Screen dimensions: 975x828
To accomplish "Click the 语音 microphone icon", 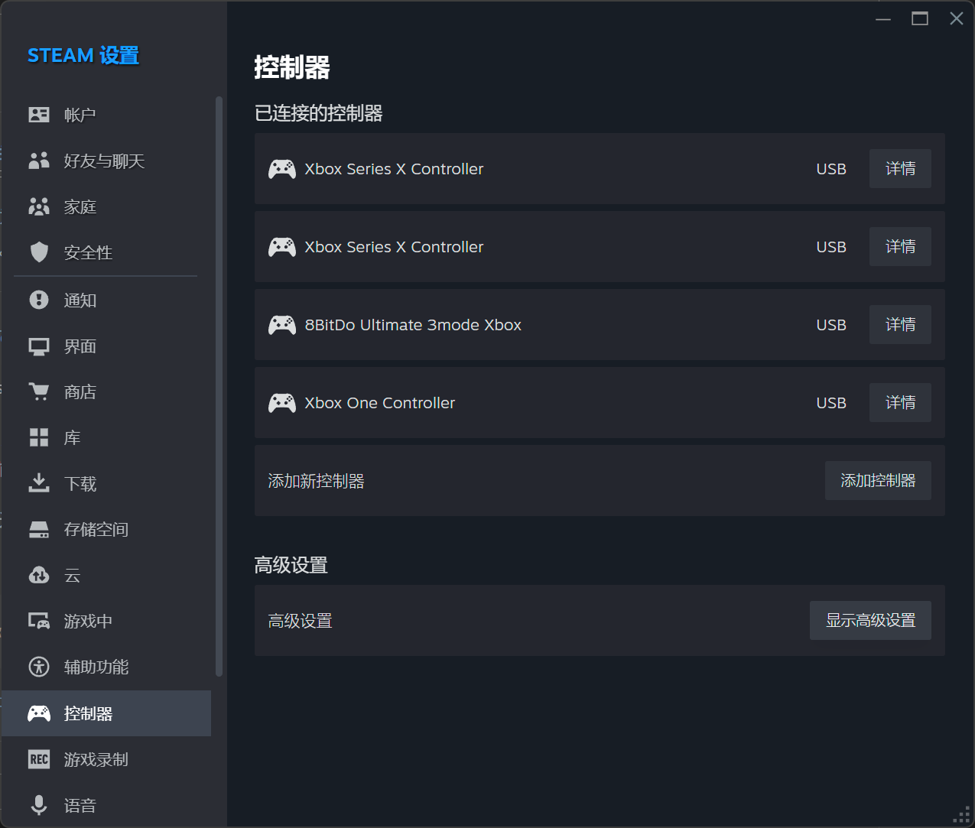I will (39, 805).
